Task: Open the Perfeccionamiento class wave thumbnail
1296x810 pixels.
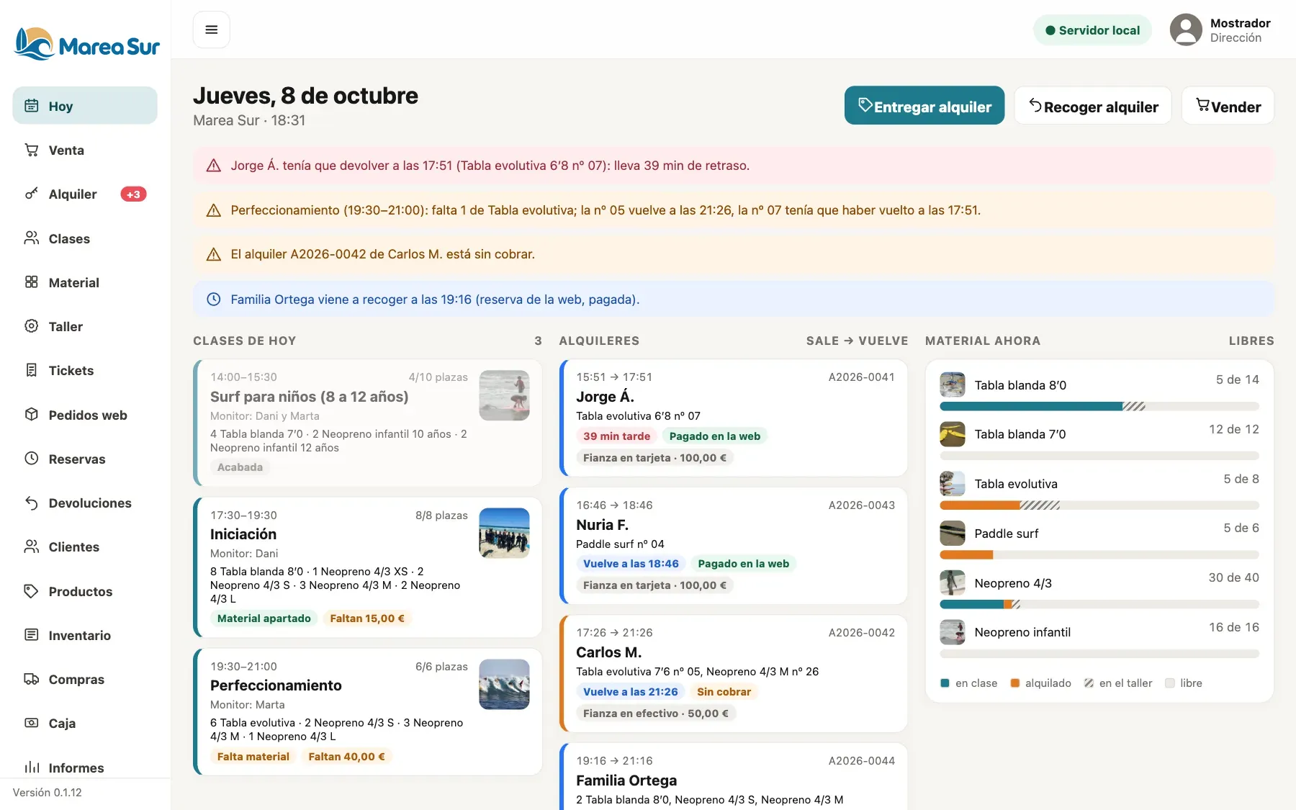Action: [504, 684]
